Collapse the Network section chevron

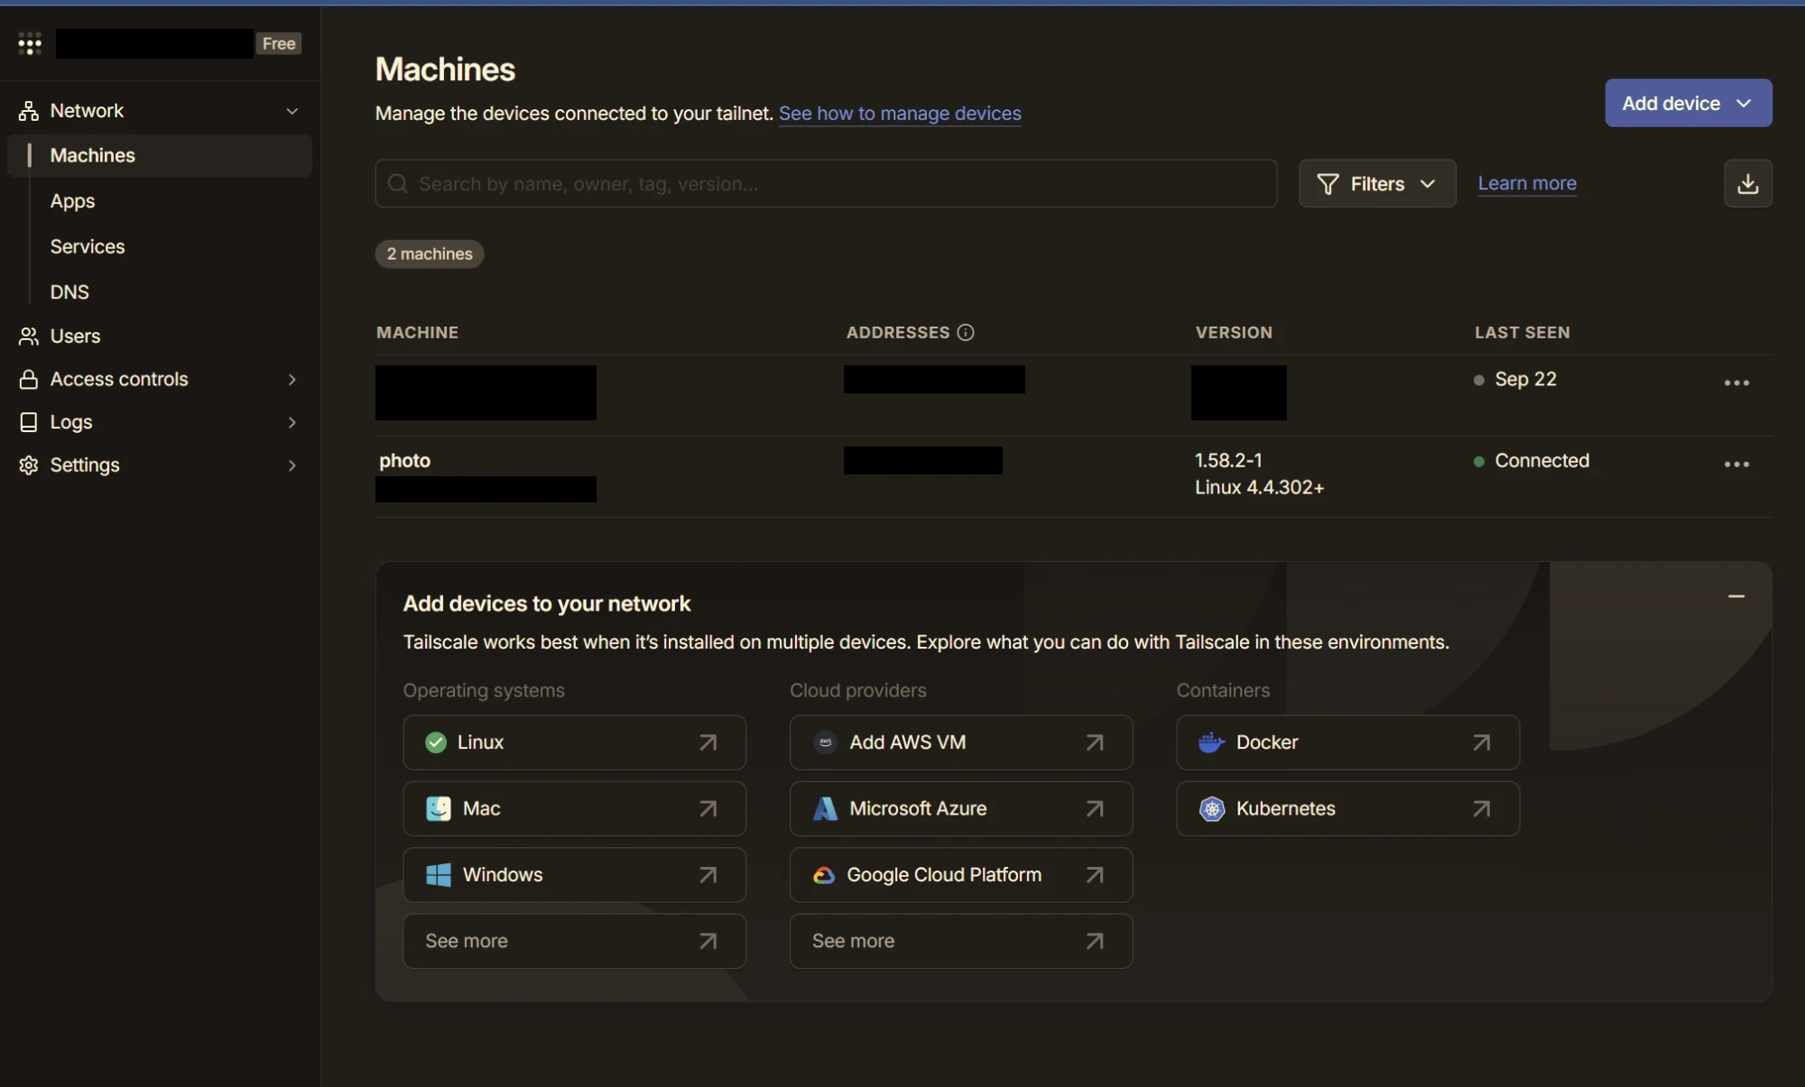pyautogui.click(x=292, y=111)
